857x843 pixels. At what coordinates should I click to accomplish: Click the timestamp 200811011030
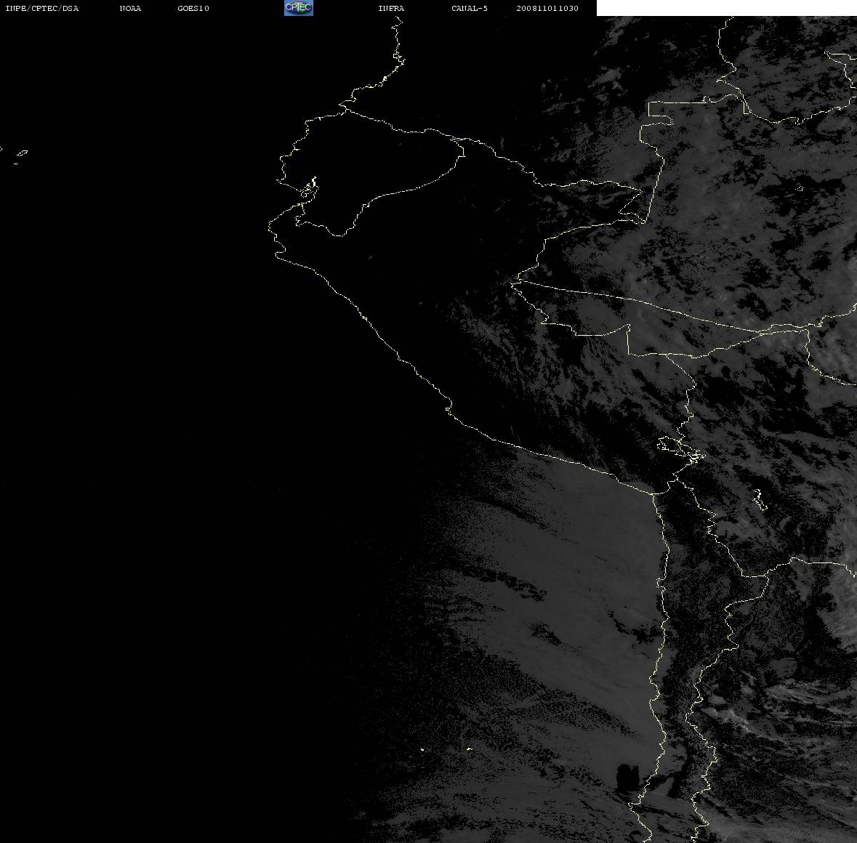point(547,8)
